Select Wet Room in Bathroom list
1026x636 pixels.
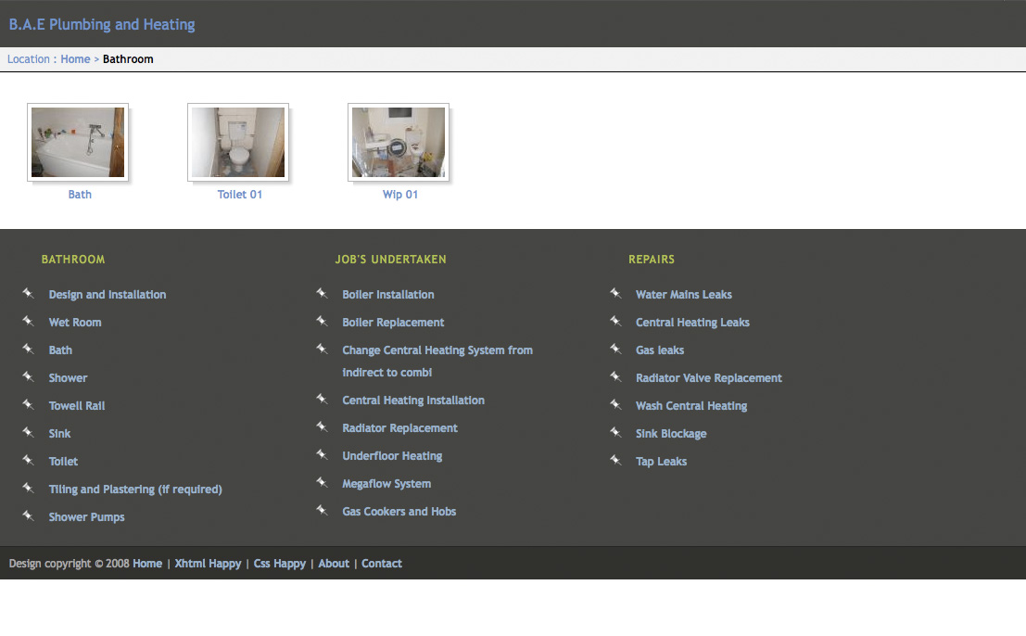(x=75, y=322)
